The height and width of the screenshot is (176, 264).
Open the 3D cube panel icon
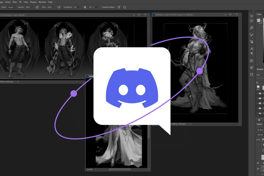(252, 68)
